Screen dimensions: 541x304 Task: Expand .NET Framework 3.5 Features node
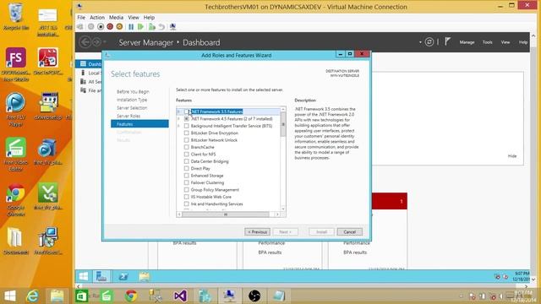coord(178,111)
